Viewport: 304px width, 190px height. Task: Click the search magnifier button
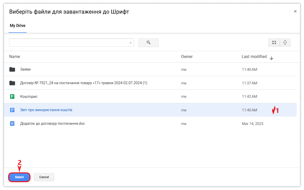click(148, 43)
